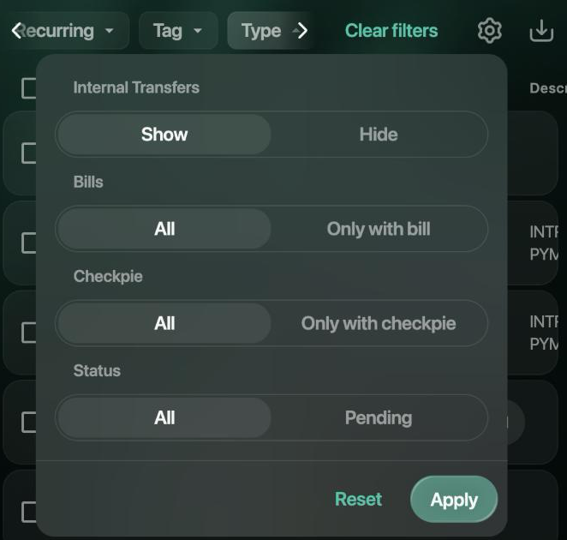
Task: Select All under Status
Action: pyautogui.click(x=164, y=417)
